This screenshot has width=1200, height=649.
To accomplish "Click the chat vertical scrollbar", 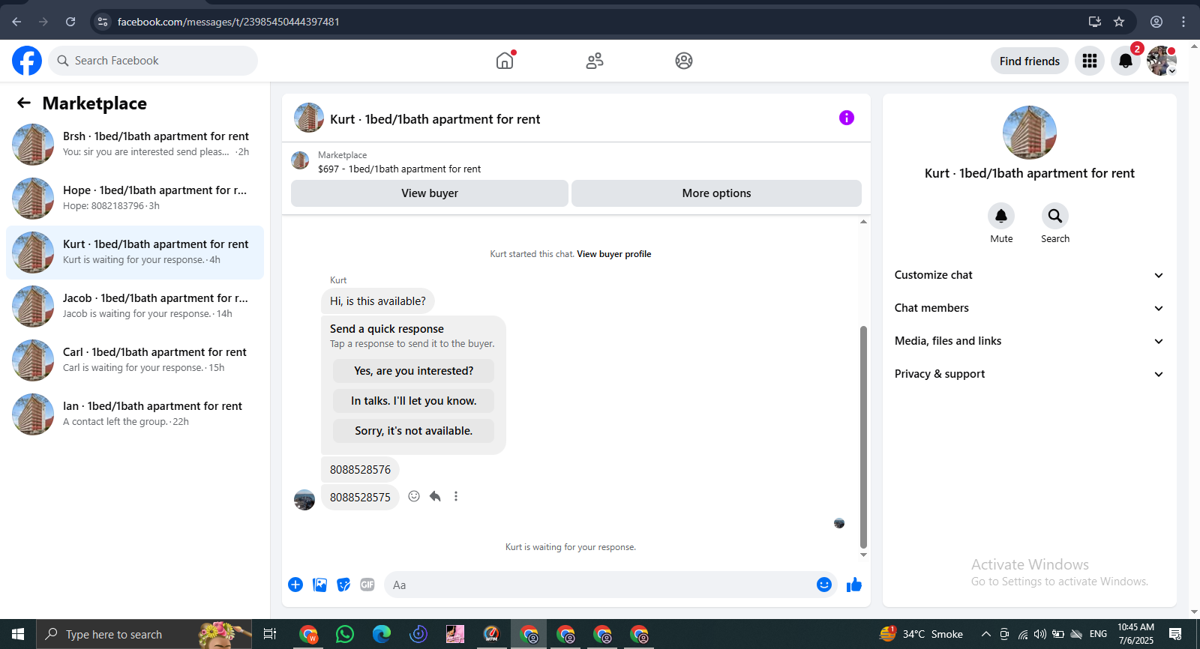I will [x=863, y=437].
